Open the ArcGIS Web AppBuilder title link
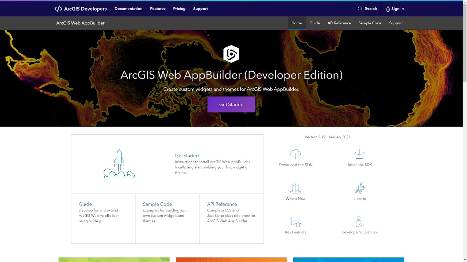The width and height of the screenshot is (467, 262). (x=80, y=23)
